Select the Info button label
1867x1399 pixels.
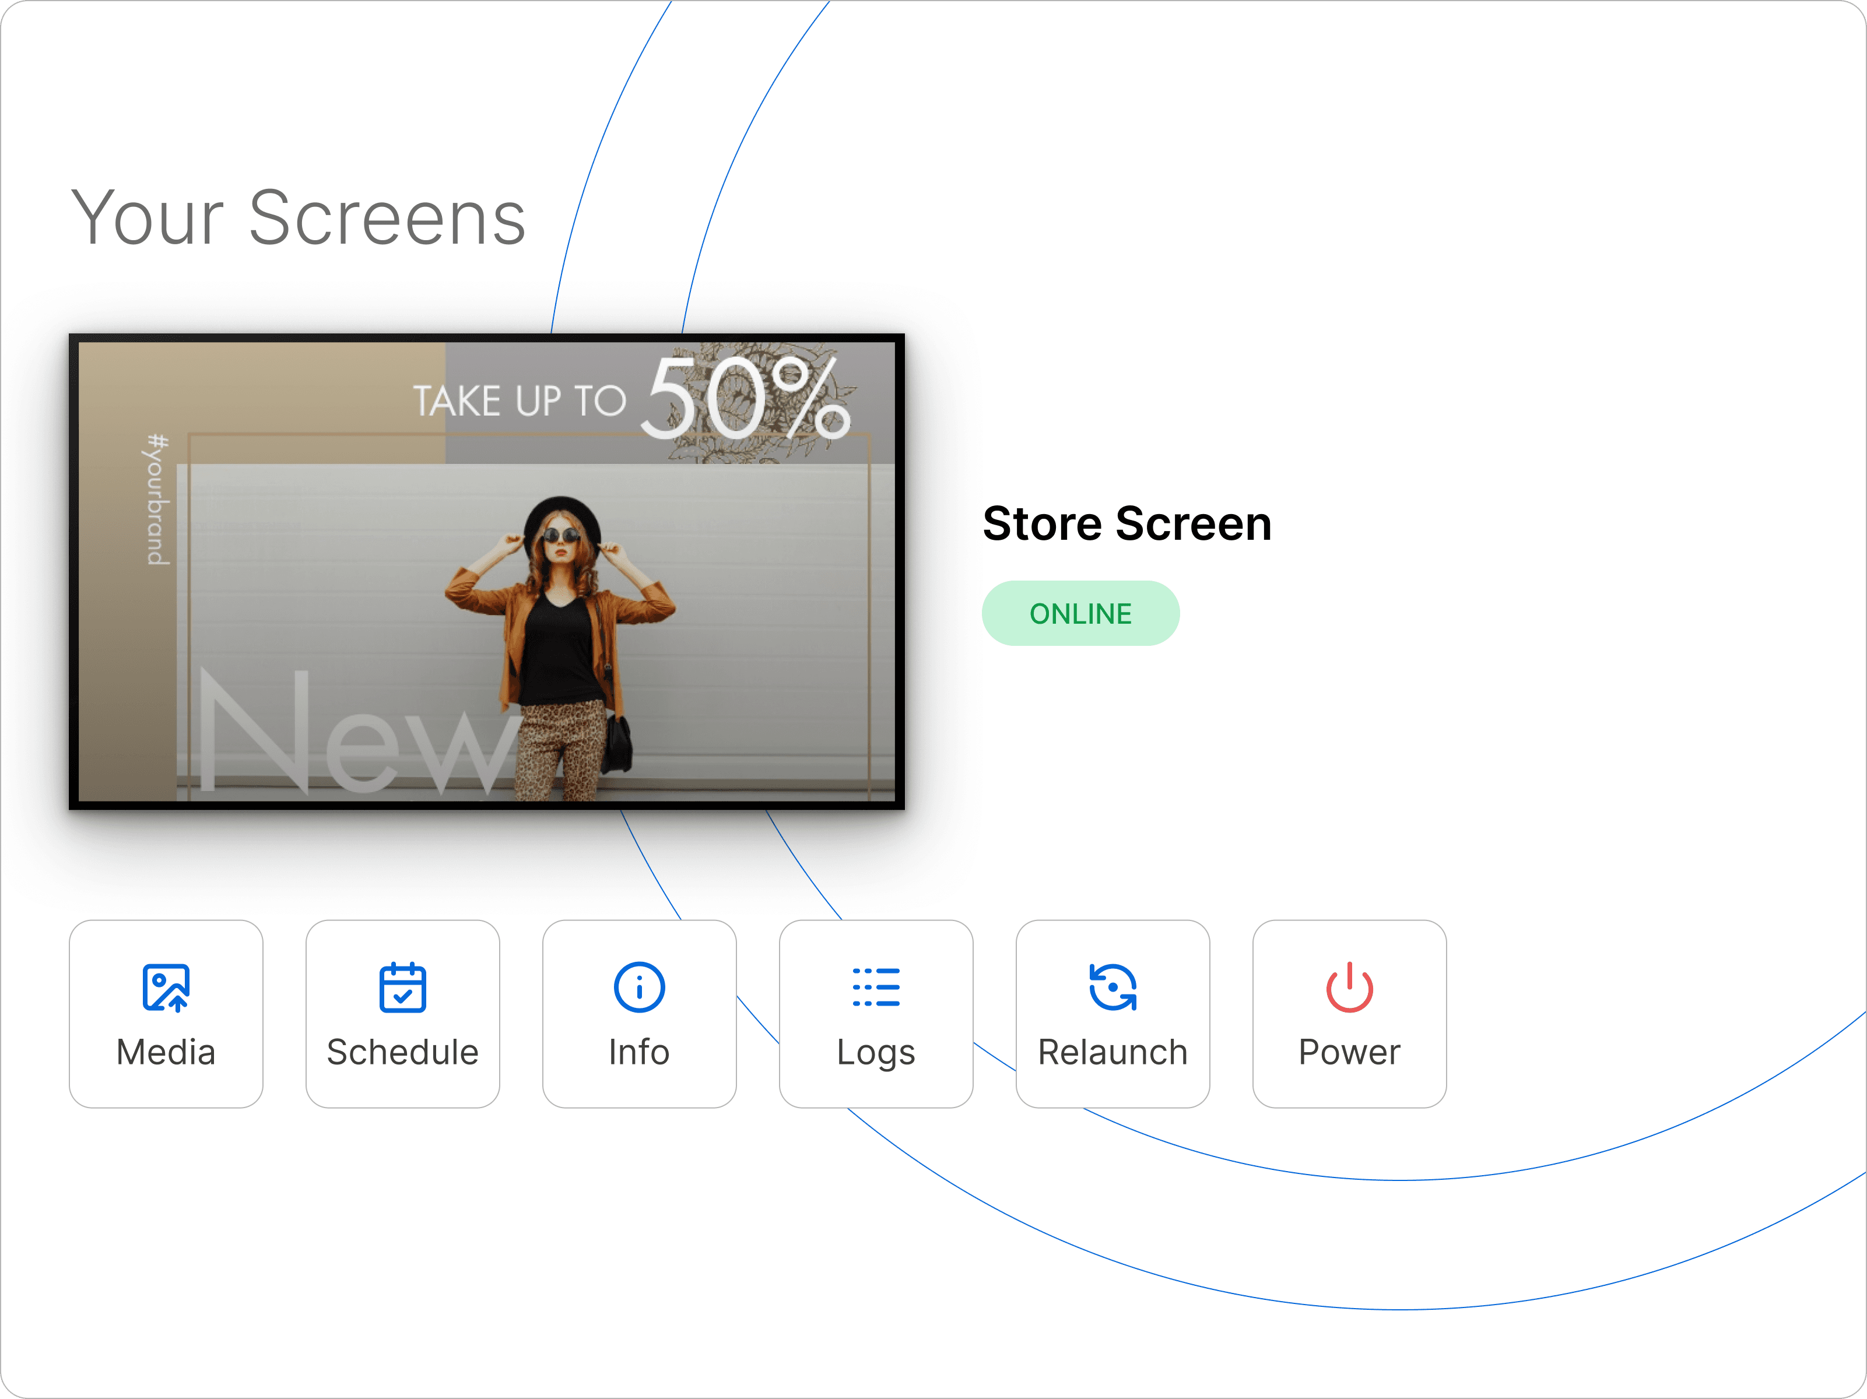click(639, 1052)
